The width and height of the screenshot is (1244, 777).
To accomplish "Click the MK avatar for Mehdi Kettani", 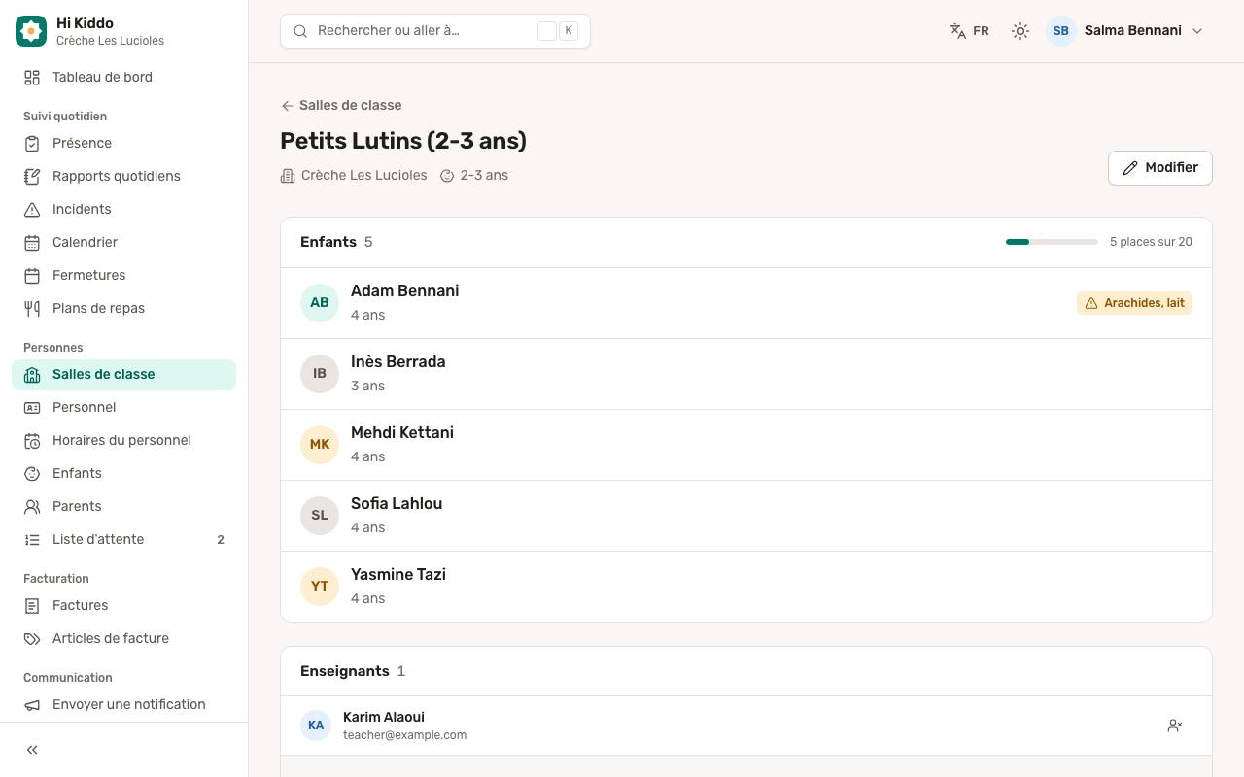I will pyautogui.click(x=320, y=445).
